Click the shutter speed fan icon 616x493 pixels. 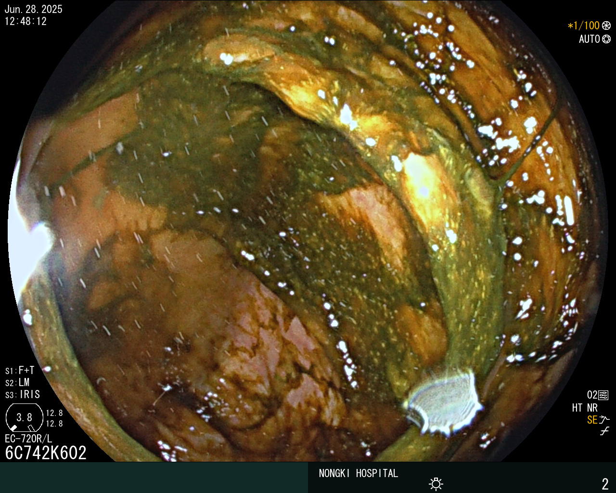point(606,26)
